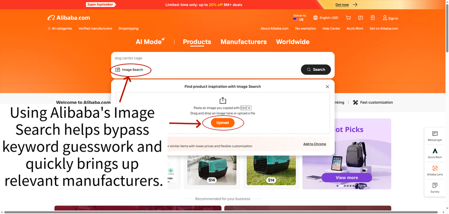The image size is (449, 214).
Task: Click the image drag and drop area text
Action: tap(223, 113)
